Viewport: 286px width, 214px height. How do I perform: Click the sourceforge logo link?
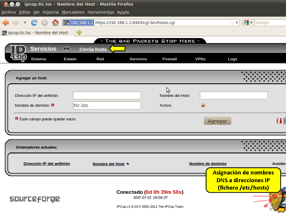35,199
